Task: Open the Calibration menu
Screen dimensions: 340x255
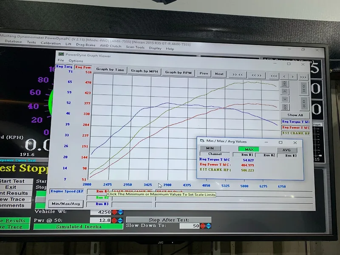Action: (51, 43)
